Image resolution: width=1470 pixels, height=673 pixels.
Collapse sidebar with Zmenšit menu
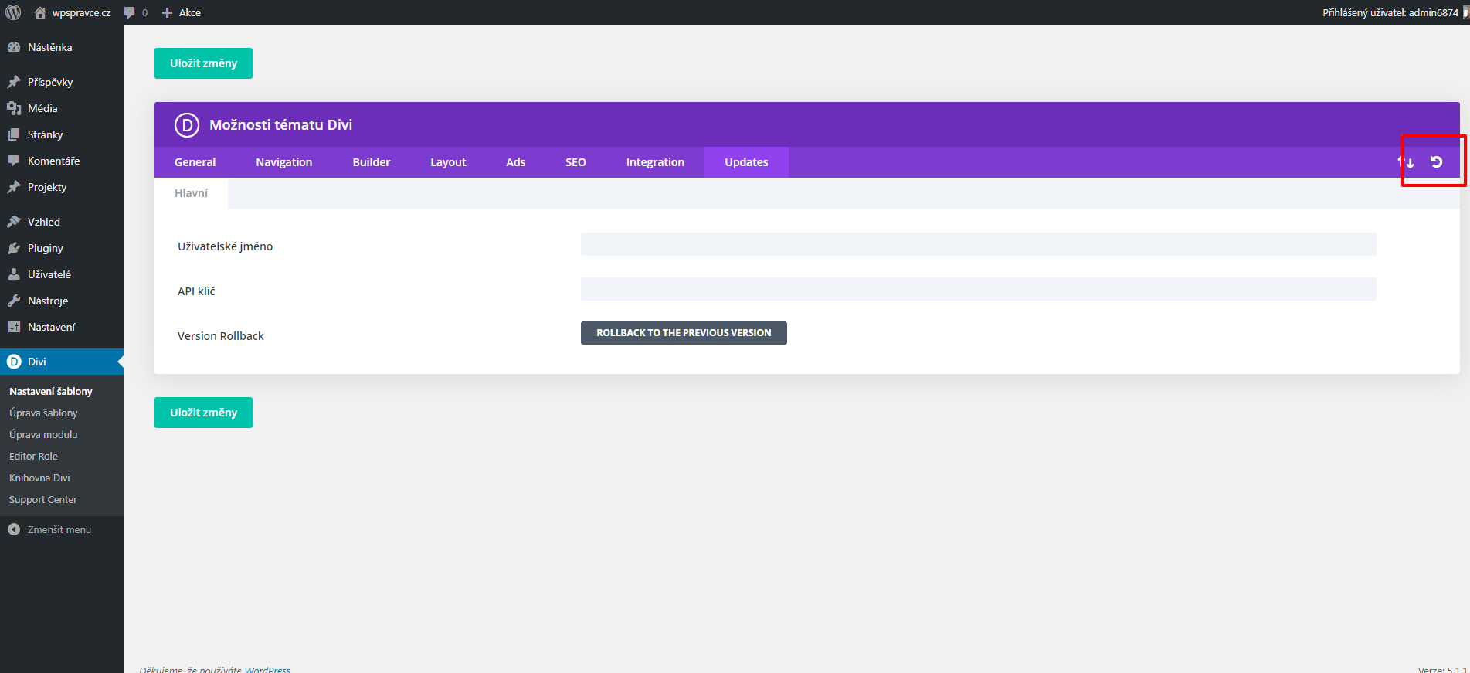pyautogui.click(x=49, y=529)
